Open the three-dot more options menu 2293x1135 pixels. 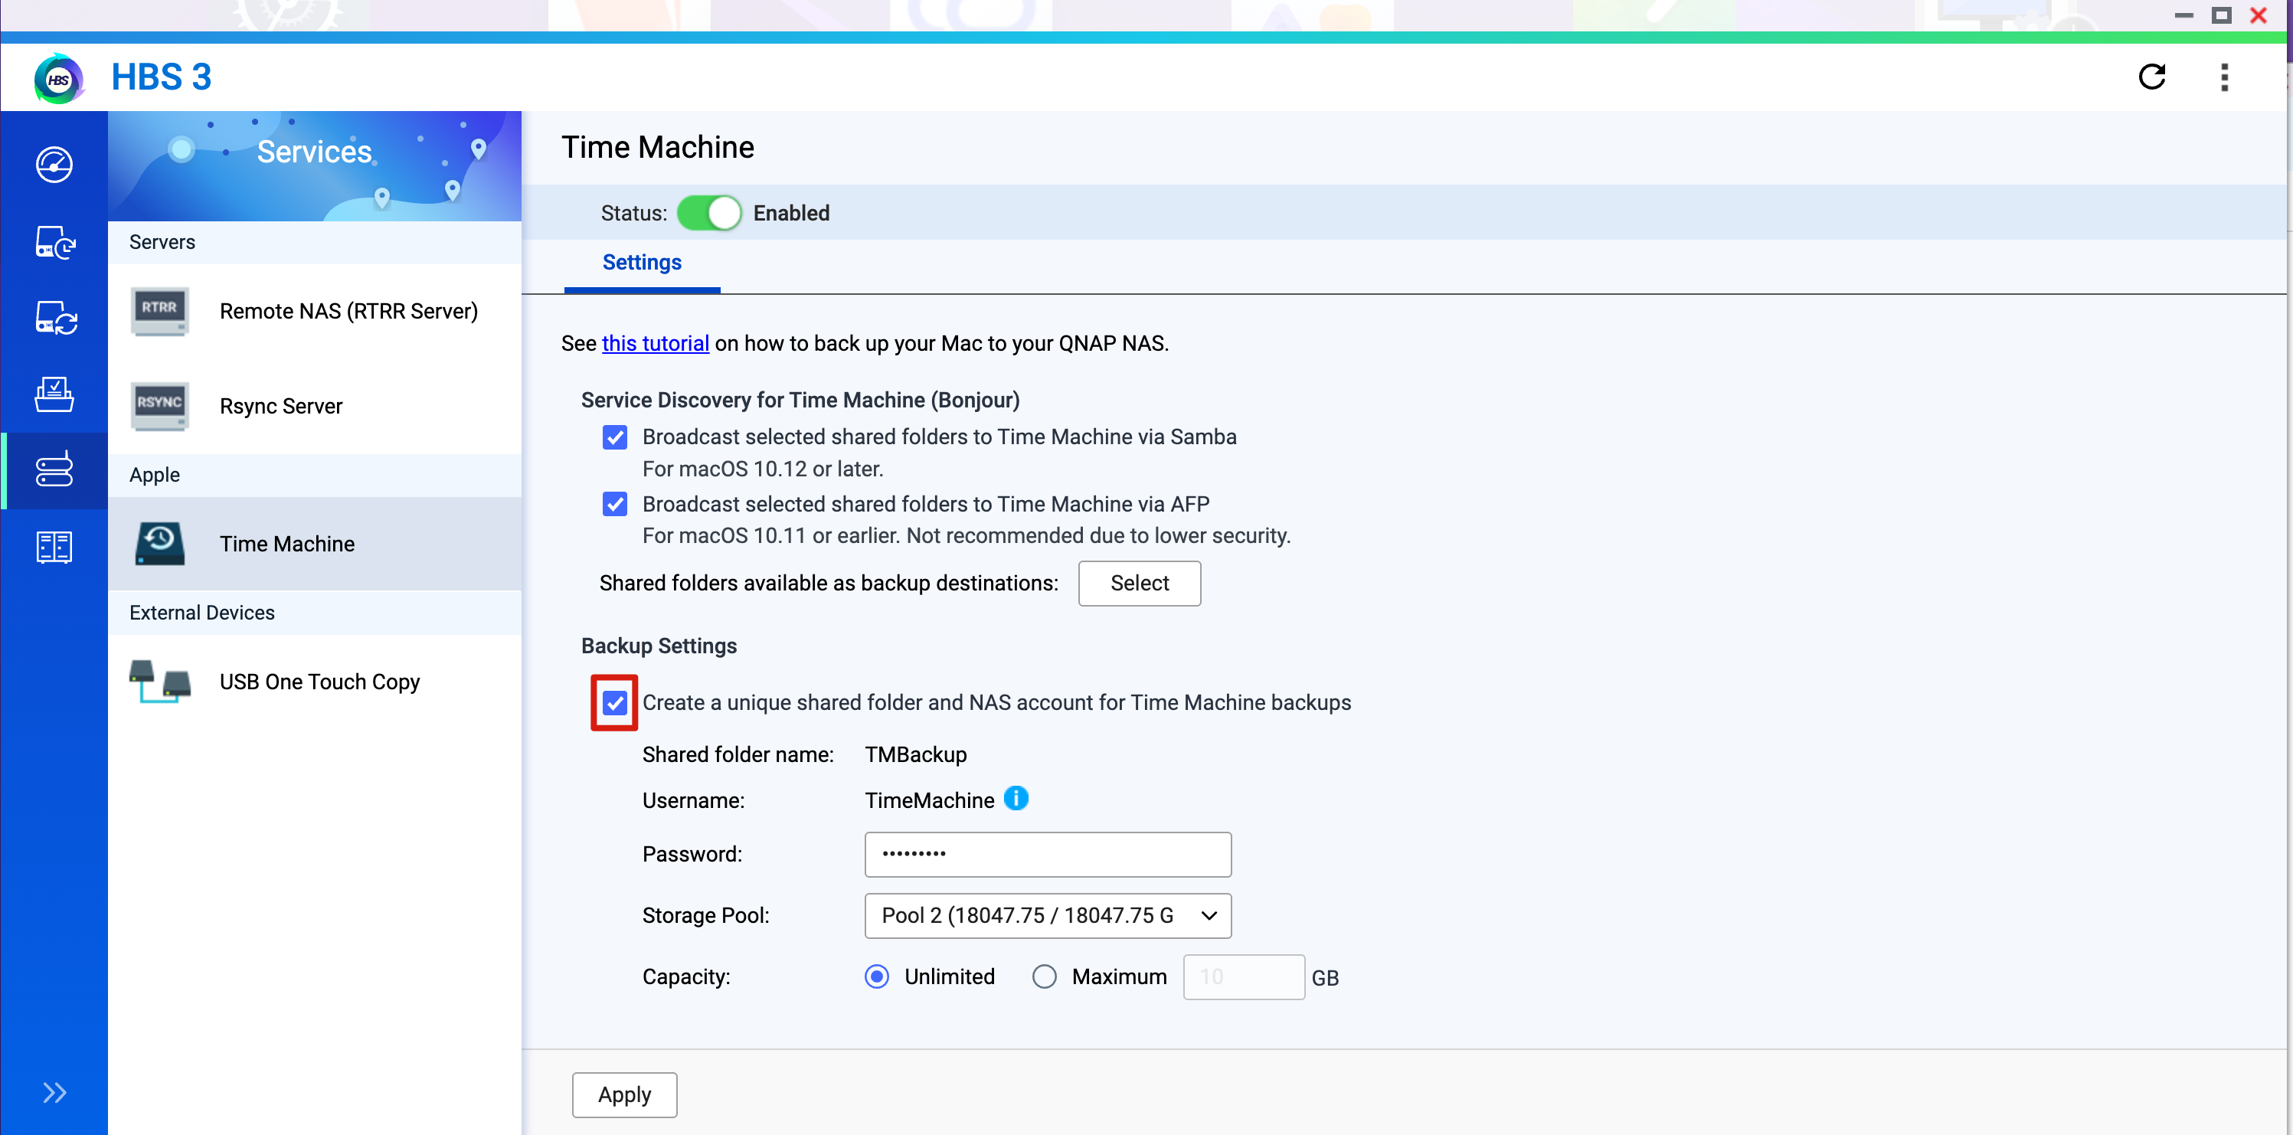[x=2225, y=77]
